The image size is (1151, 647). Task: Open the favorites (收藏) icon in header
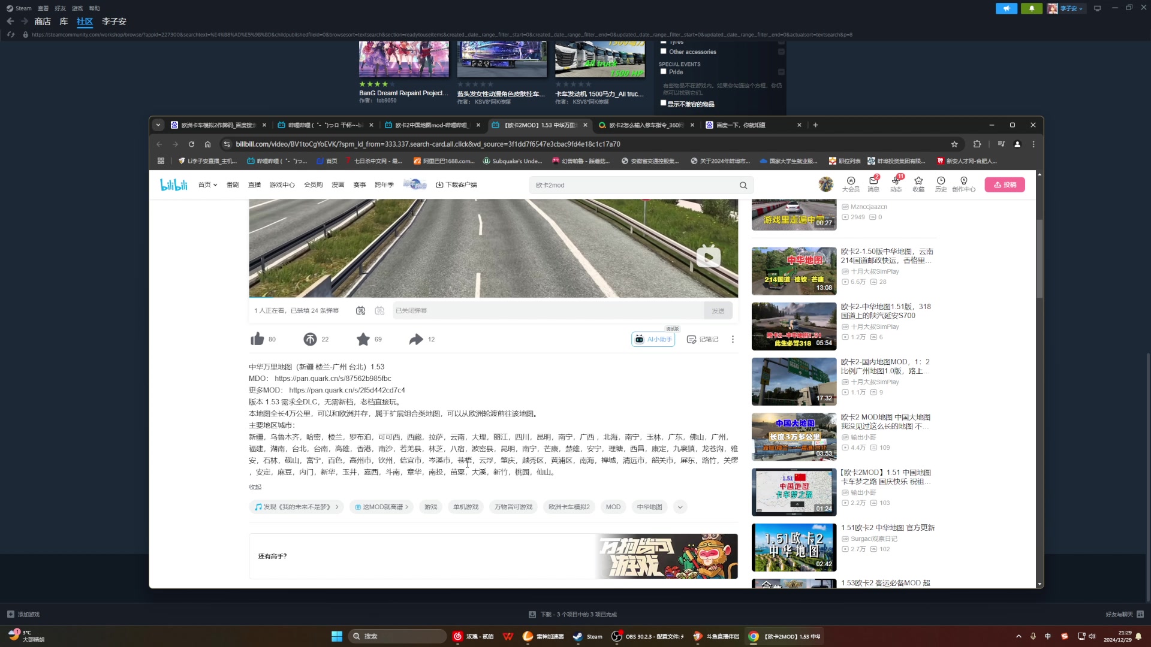pos(918,184)
